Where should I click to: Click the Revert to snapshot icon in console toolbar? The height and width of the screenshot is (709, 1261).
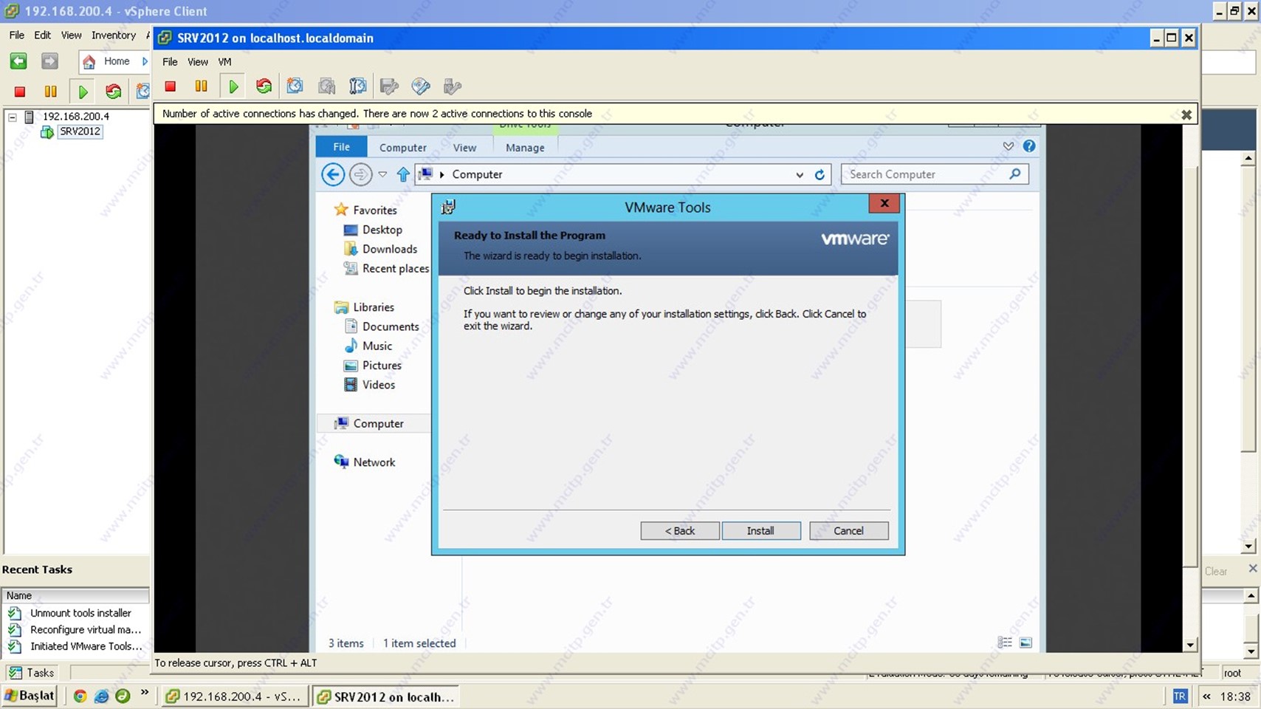pyautogui.click(x=326, y=86)
